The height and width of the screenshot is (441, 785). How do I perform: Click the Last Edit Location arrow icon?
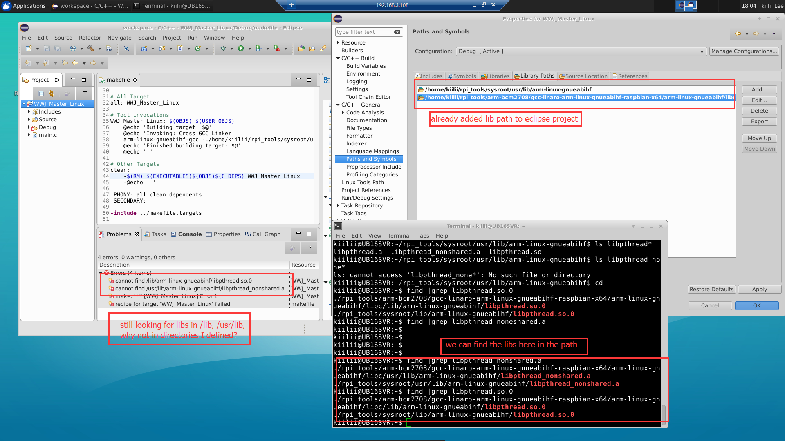[65, 63]
